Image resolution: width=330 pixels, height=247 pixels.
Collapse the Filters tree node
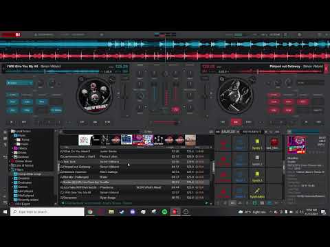(10, 169)
